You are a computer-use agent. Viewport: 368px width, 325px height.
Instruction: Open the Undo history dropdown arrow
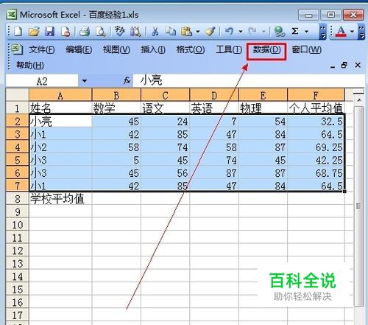241,32
